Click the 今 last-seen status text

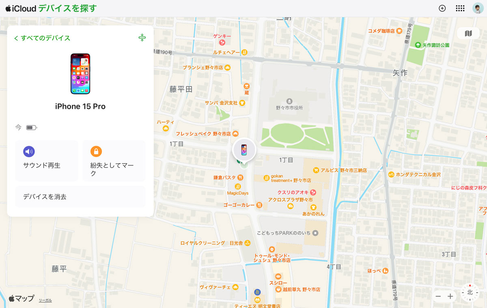tap(18, 128)
